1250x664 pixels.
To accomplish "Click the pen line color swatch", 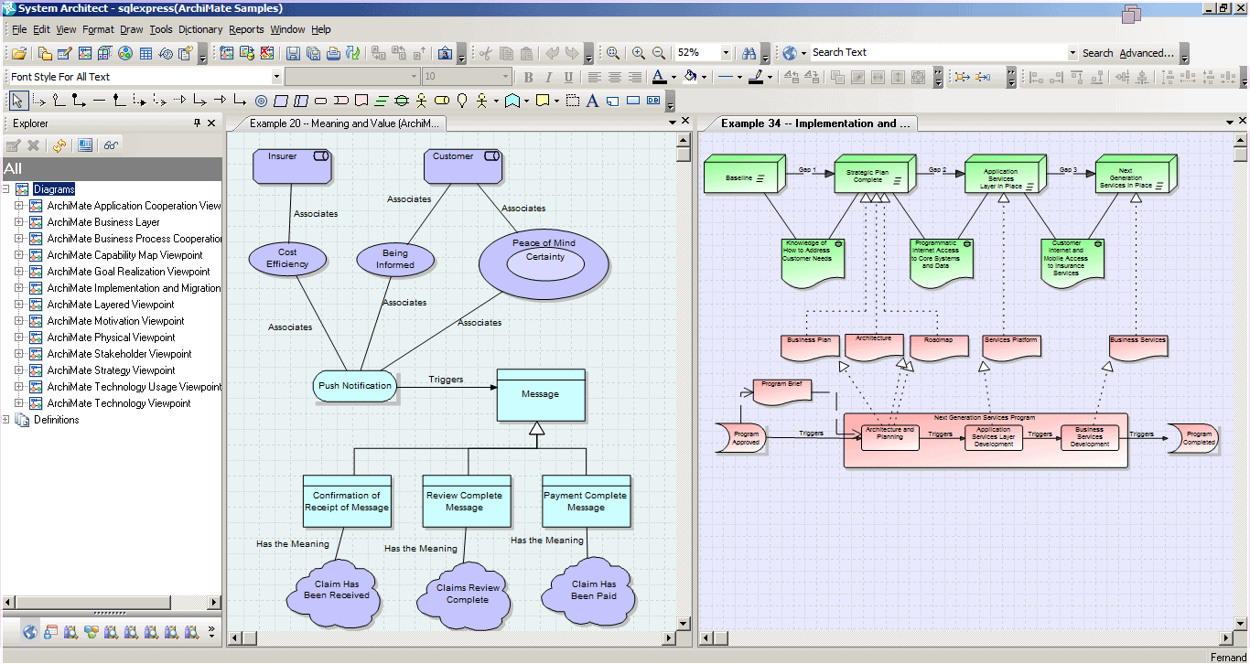I will [756, 78].
